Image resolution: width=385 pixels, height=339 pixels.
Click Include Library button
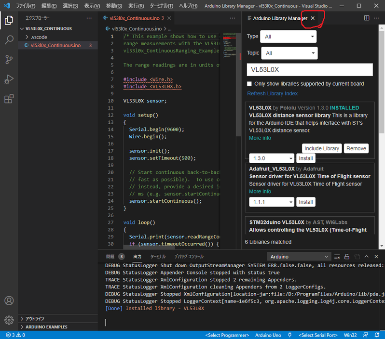click(x=322, y=148)
